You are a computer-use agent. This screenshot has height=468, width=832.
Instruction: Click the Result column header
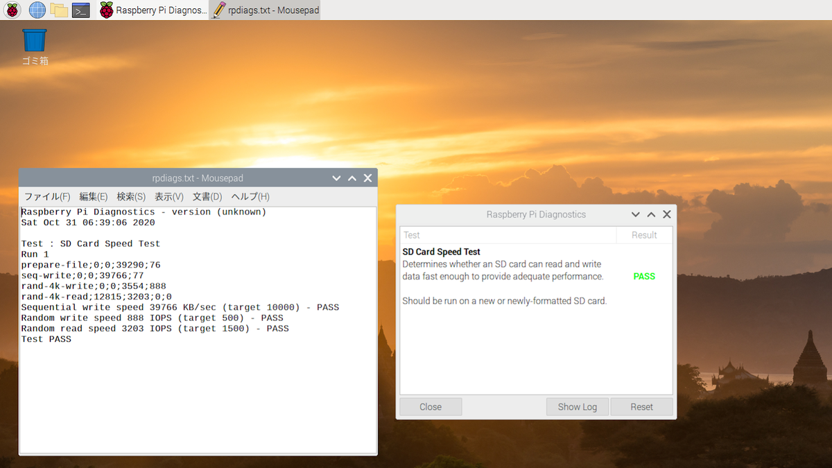click(x=644, y=235)
